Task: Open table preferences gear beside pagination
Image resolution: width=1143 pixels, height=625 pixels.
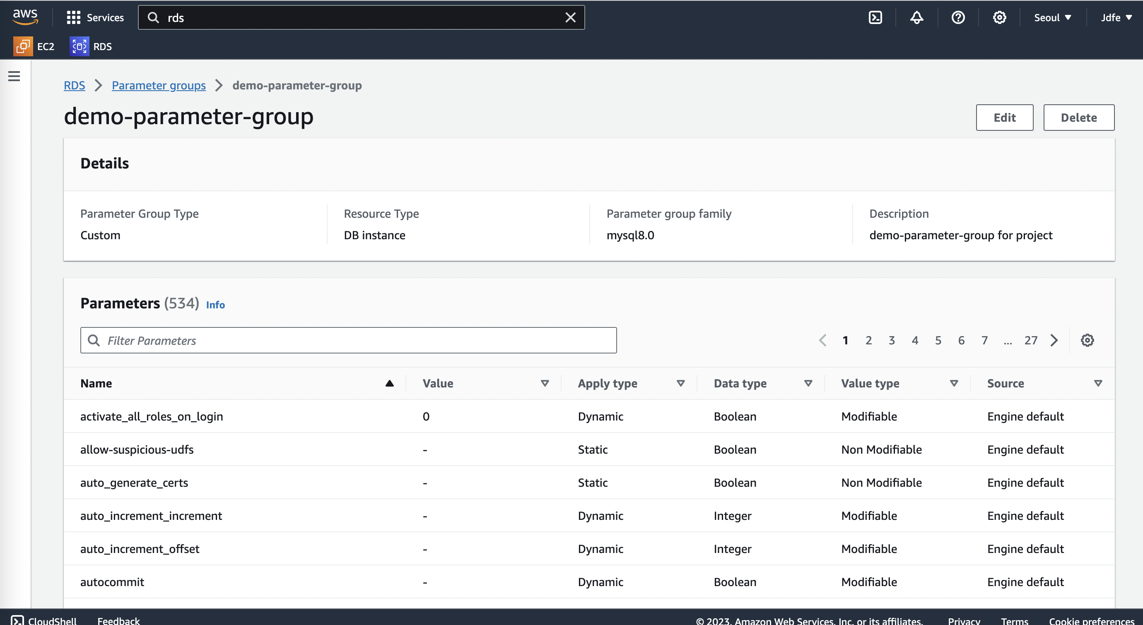Action: click(x=1087, y=340)
